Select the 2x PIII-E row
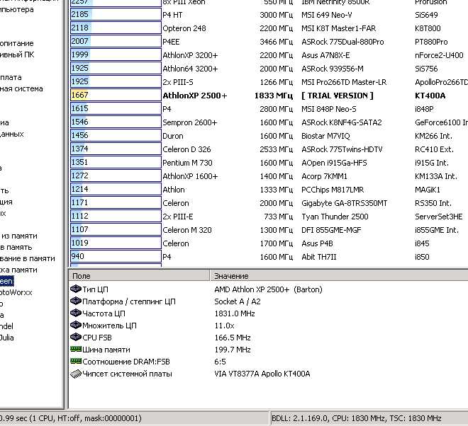Viewport: 468px width, 426px height. tap(269, 217)
